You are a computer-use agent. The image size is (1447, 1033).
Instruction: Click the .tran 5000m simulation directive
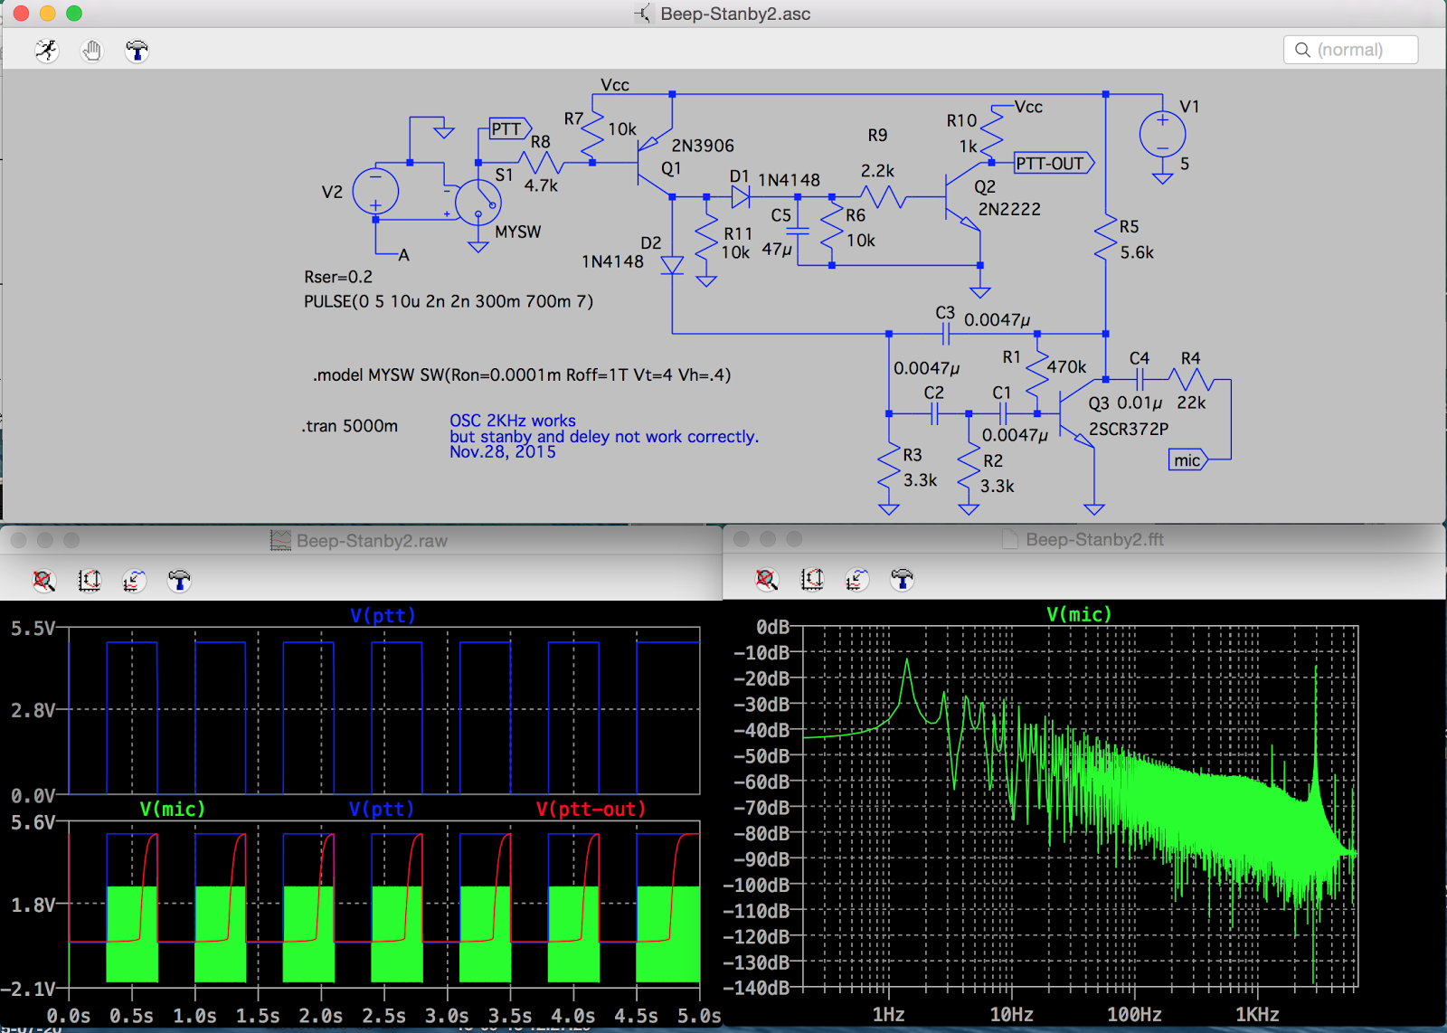click(348, 426)
